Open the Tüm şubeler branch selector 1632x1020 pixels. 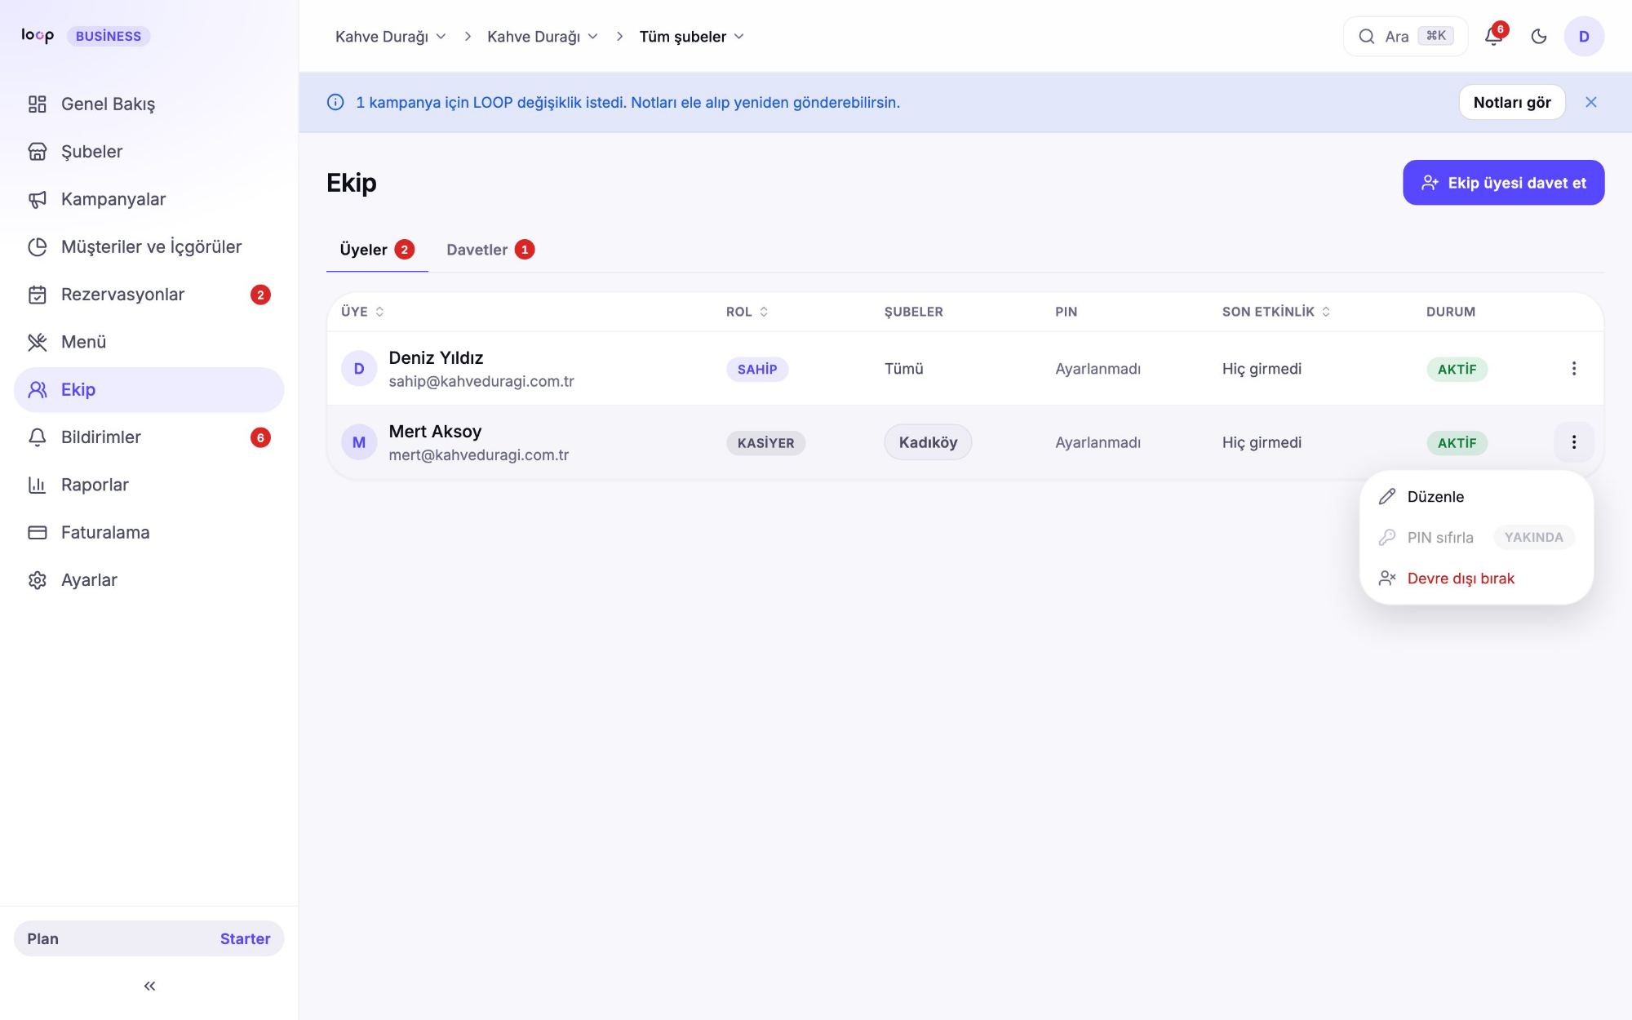click(692, 37)
